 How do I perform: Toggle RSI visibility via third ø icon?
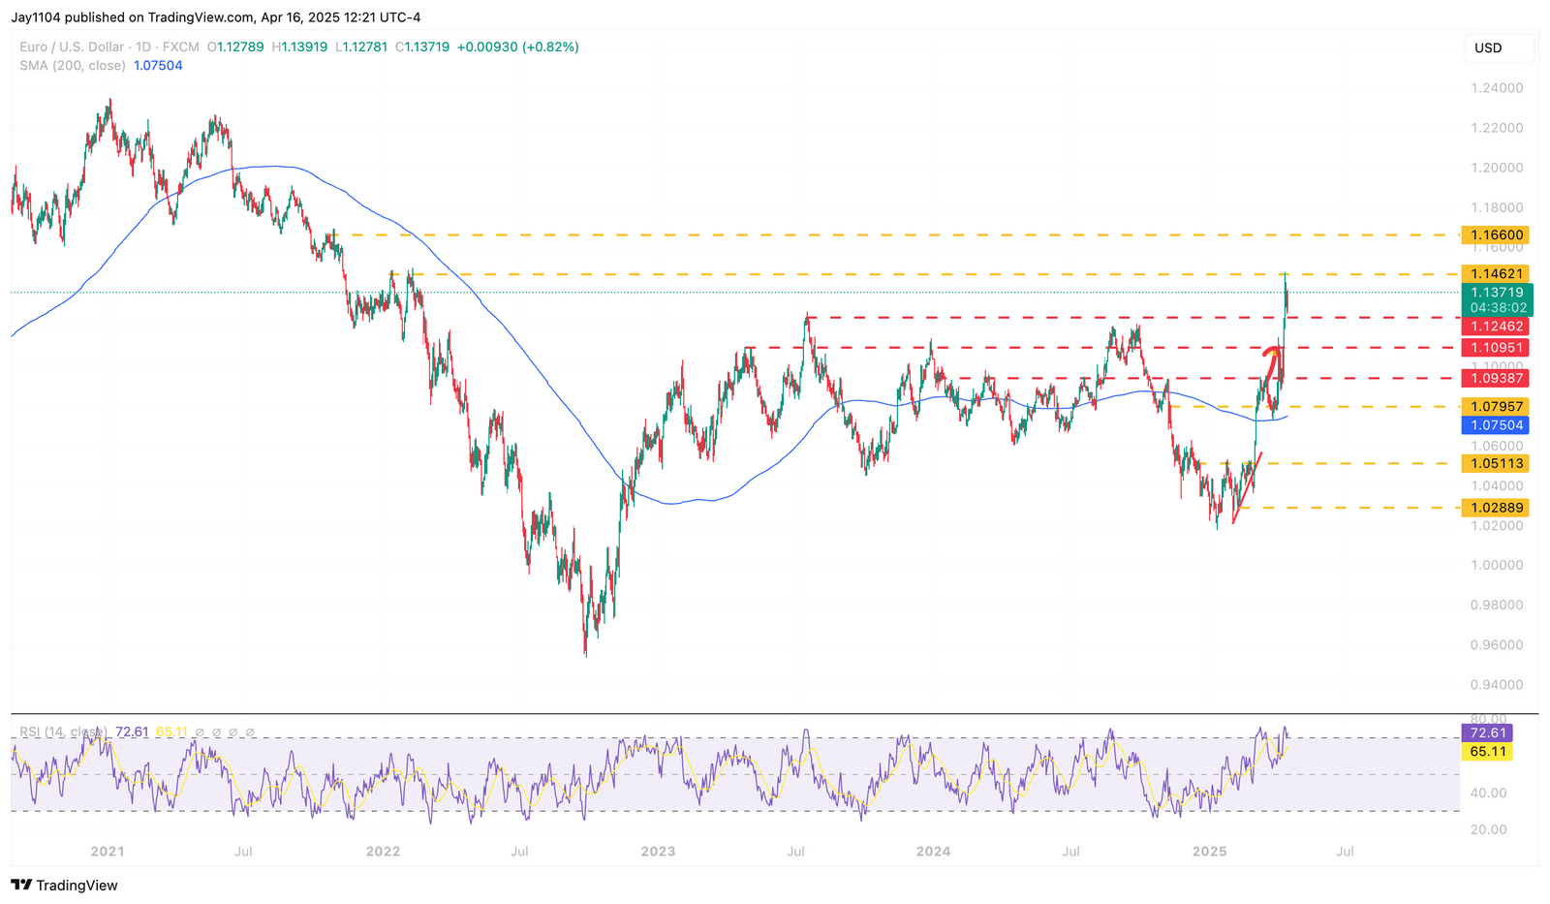[x=232, y=733]
